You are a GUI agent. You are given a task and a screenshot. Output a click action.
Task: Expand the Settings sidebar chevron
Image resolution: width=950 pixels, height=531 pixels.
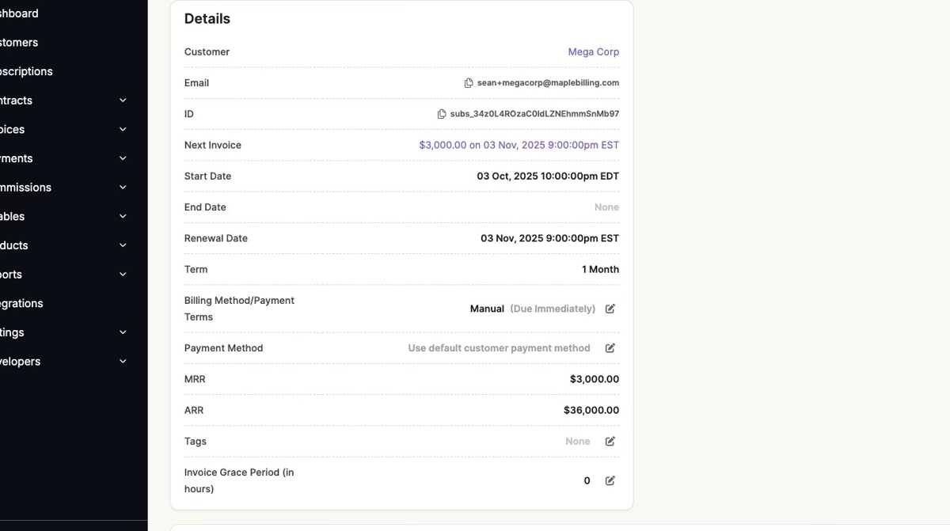tap(123, 332)
